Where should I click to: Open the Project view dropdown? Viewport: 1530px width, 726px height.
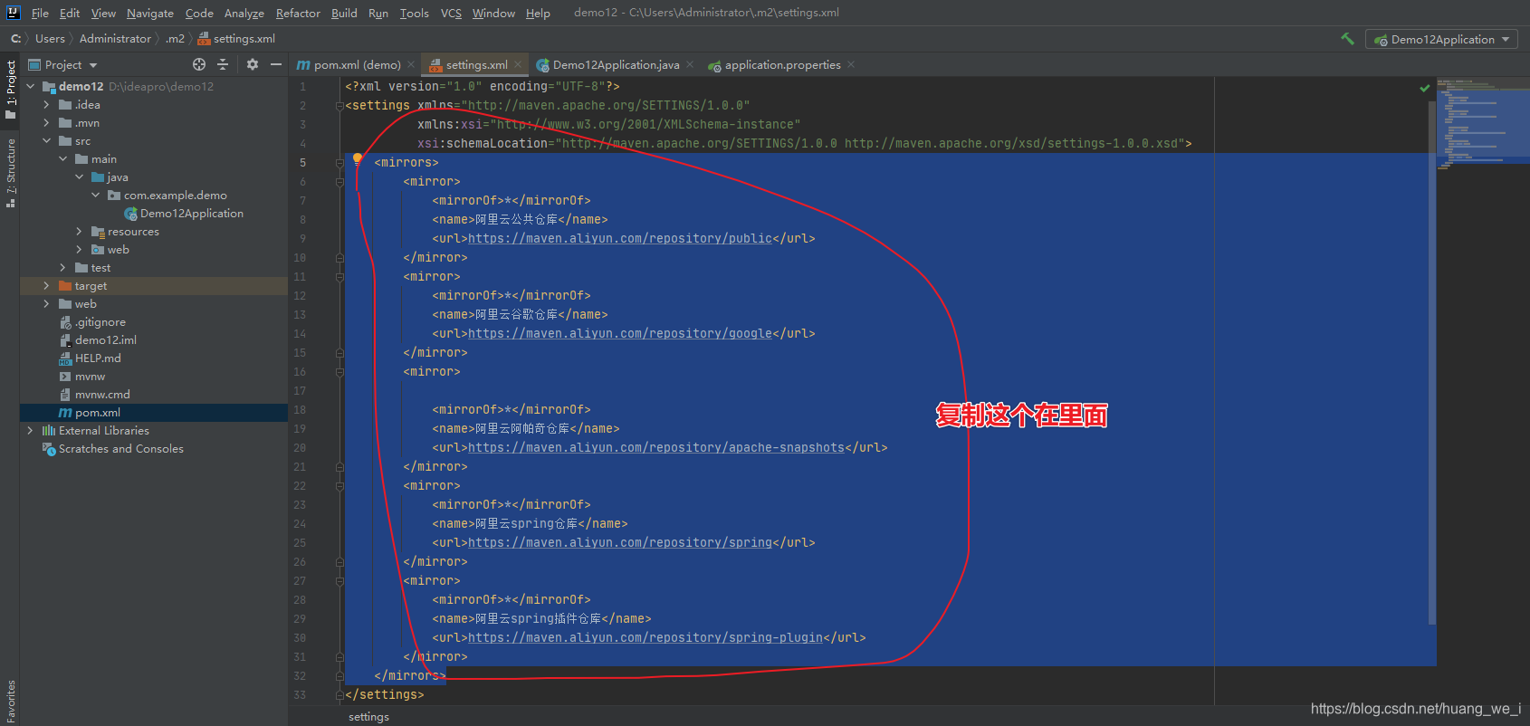pos(63,64)
